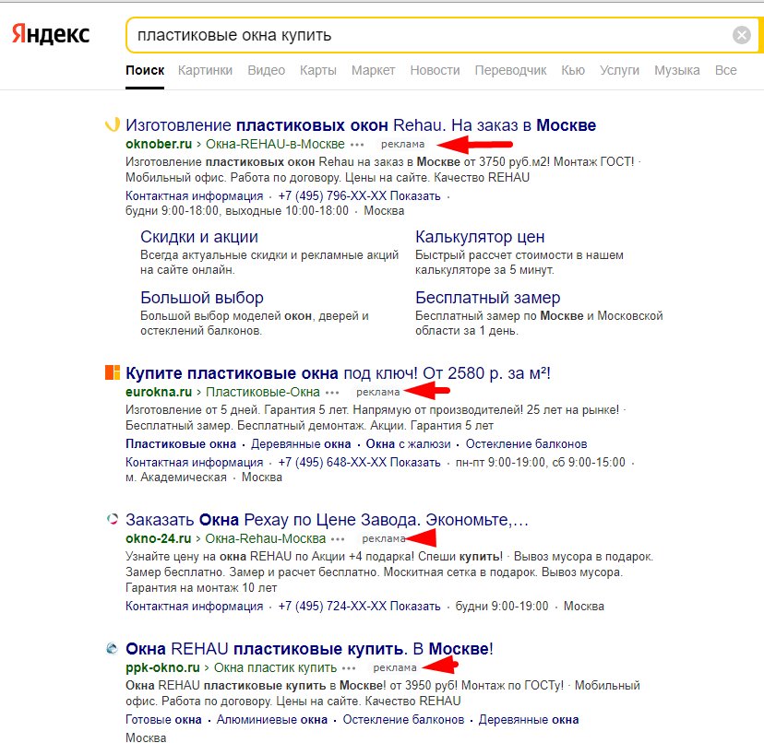Viewport: 764px width, 743px height.
Task: Open the Бесплатный замер sitelink
Action: click(488, 298)
